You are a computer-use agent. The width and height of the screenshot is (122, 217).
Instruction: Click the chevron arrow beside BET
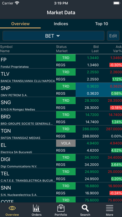(58, 36)
